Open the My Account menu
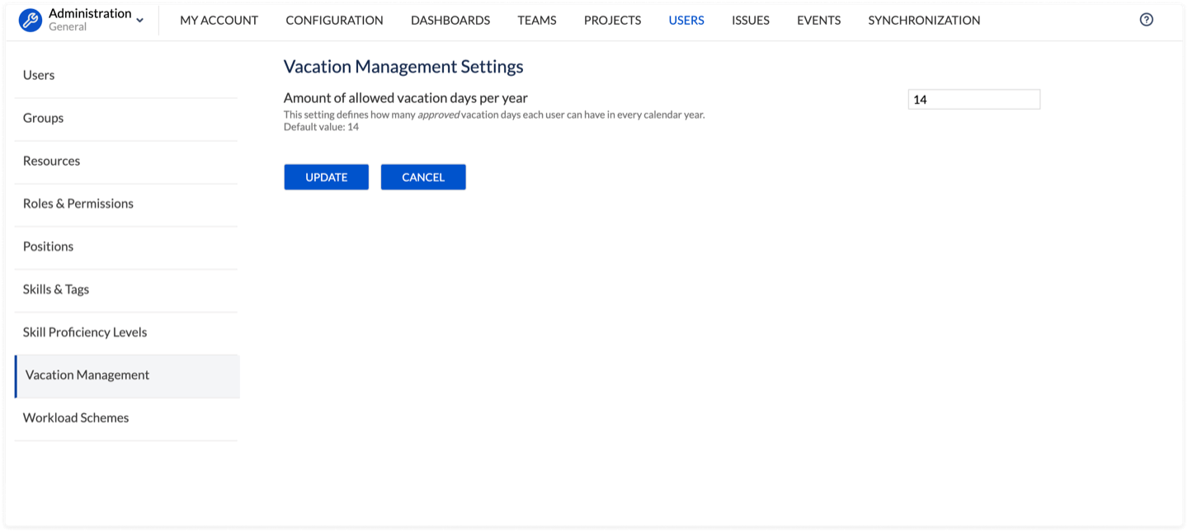The width and height of the screenshot is (1188, 532). pyautogui.click(x=219, y=21)
